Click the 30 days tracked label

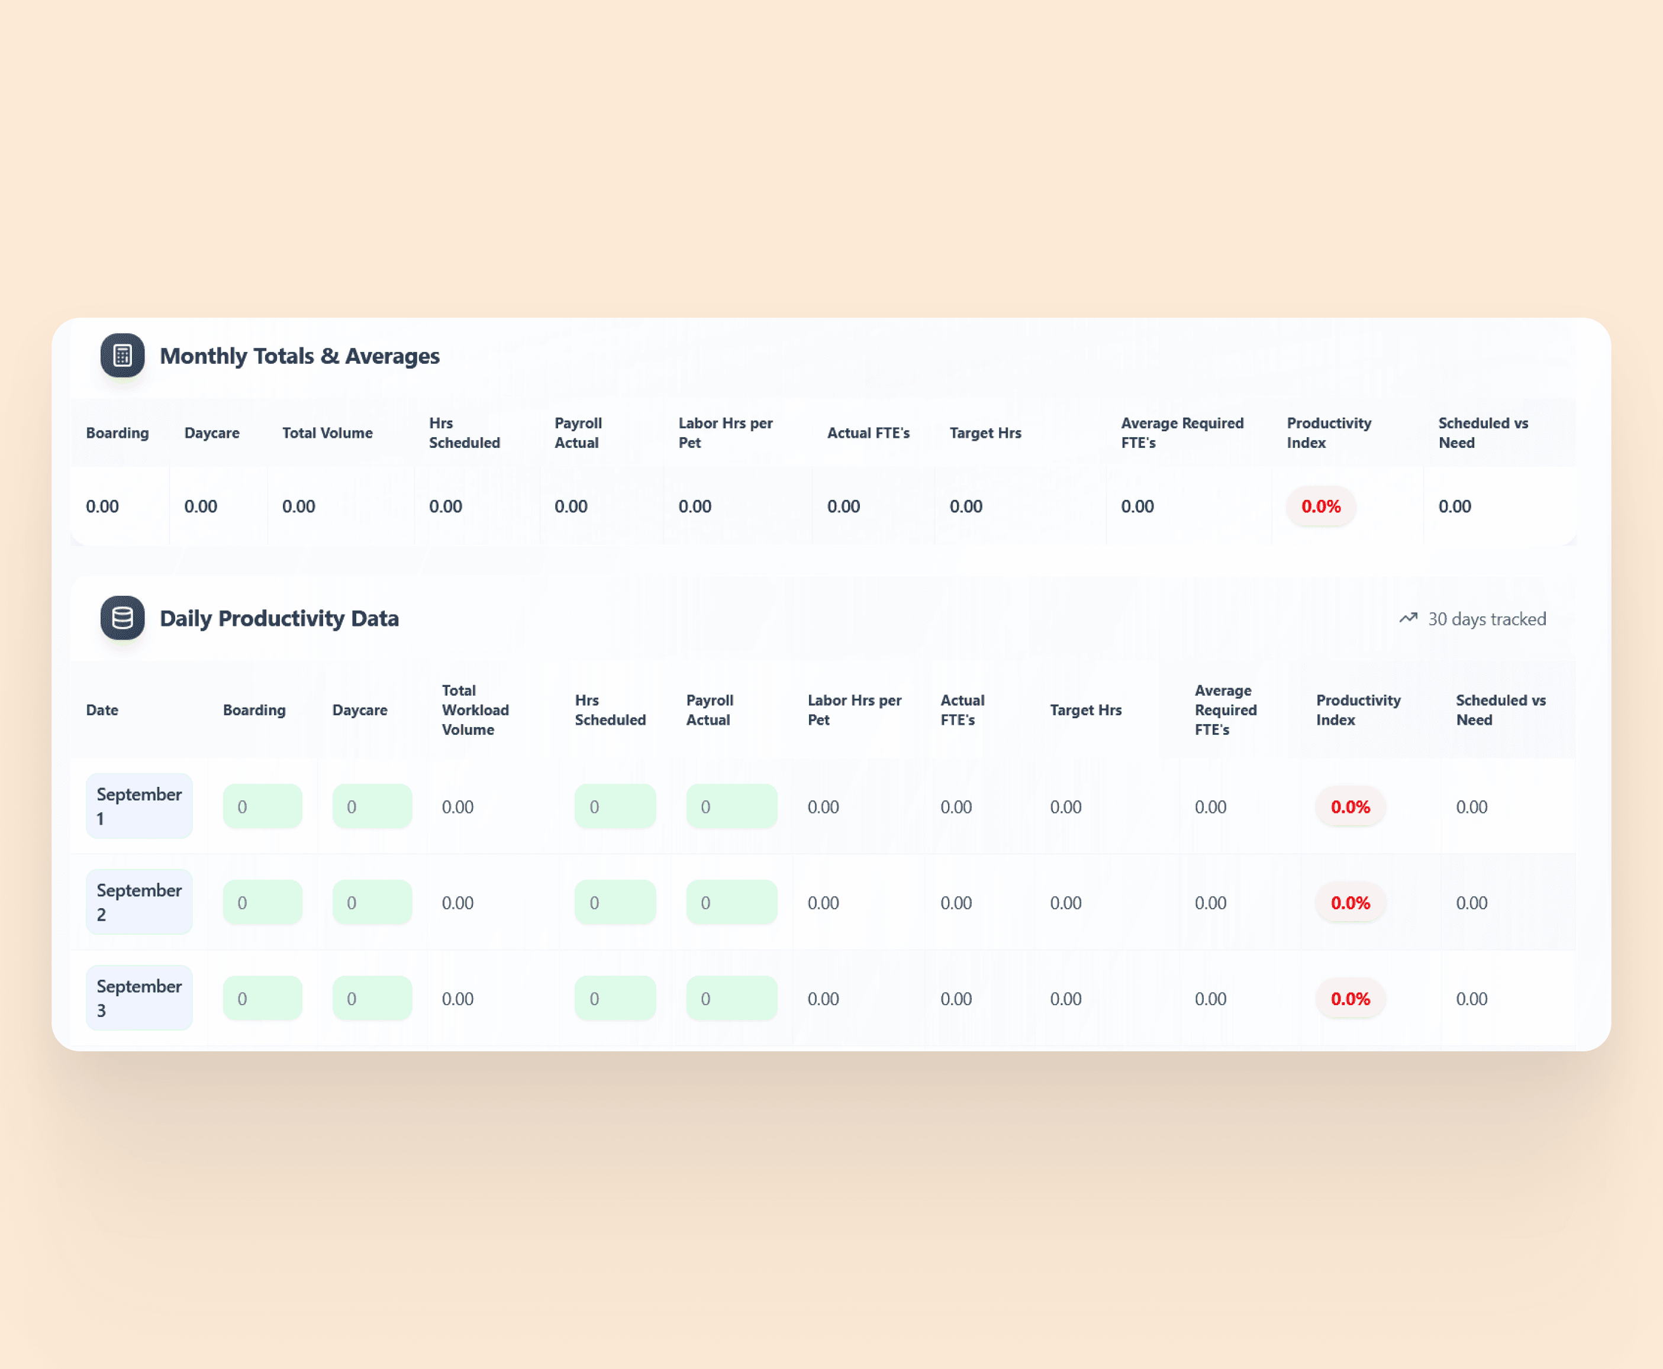click(1487, 620)
